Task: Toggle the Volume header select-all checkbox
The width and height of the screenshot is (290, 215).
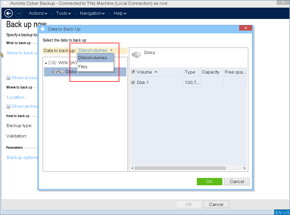Action: [x=133, y=72]
